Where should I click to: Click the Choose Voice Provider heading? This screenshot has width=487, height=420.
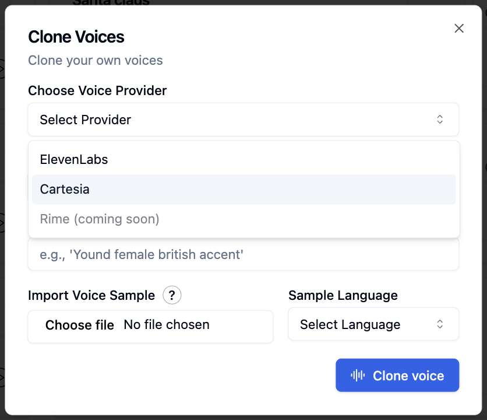click(x=97, y=90)
